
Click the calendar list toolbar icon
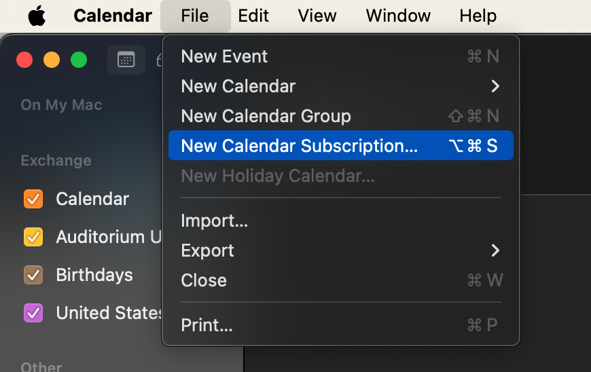[126, 60]
